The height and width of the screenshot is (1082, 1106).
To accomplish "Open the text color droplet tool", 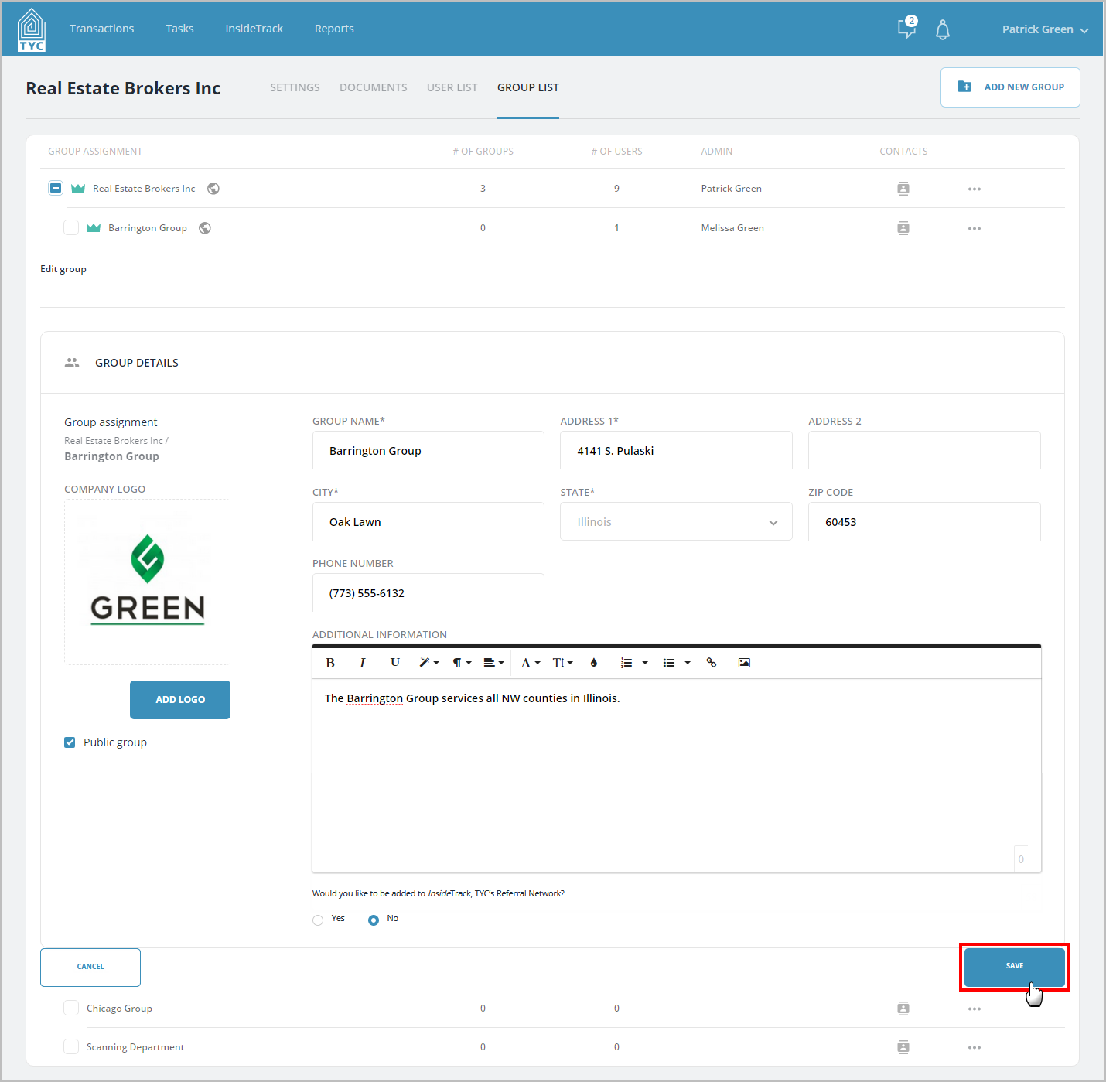I will pyautogui.click(x=594, y=663).
